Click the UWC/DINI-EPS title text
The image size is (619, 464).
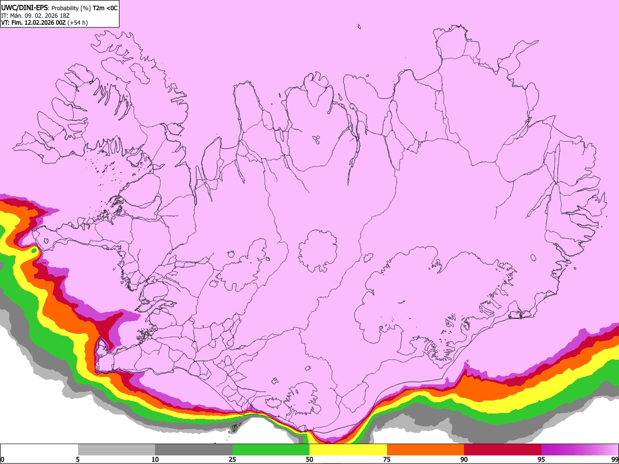click(x=24, y=8)
